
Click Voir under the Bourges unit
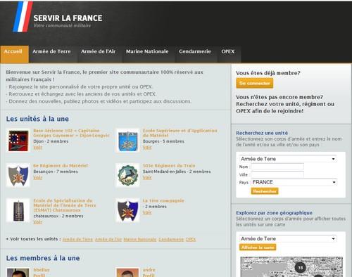147,148
